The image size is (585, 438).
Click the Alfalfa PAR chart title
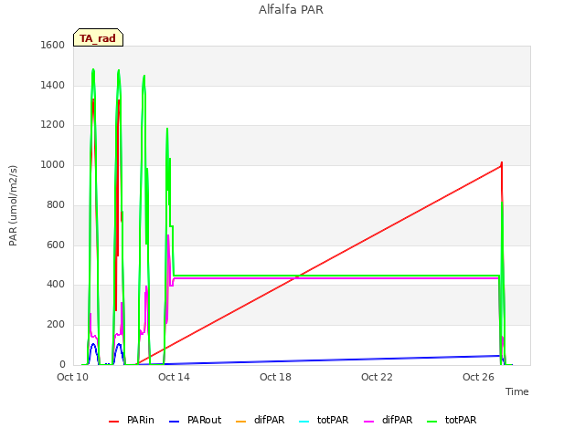291,10
